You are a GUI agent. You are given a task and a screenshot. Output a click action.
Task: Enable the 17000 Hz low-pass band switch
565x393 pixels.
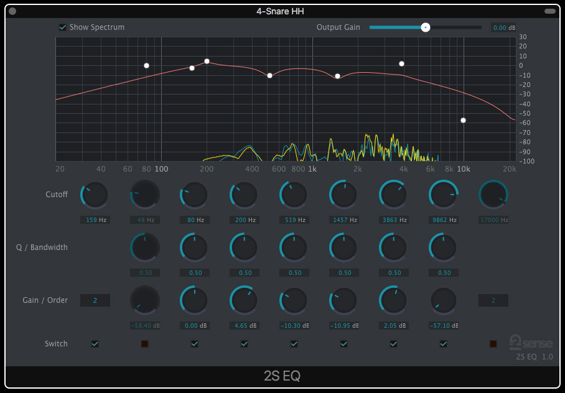click(493, 344)
